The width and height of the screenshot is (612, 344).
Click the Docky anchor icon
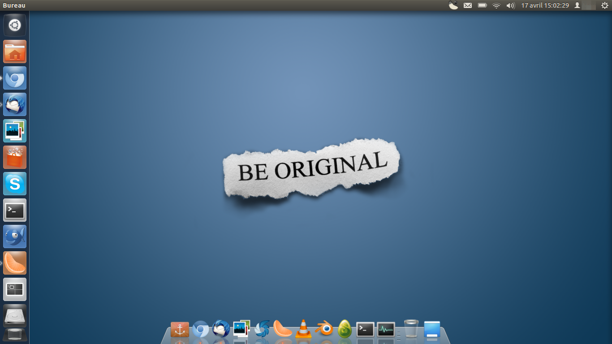pos(180,329)
